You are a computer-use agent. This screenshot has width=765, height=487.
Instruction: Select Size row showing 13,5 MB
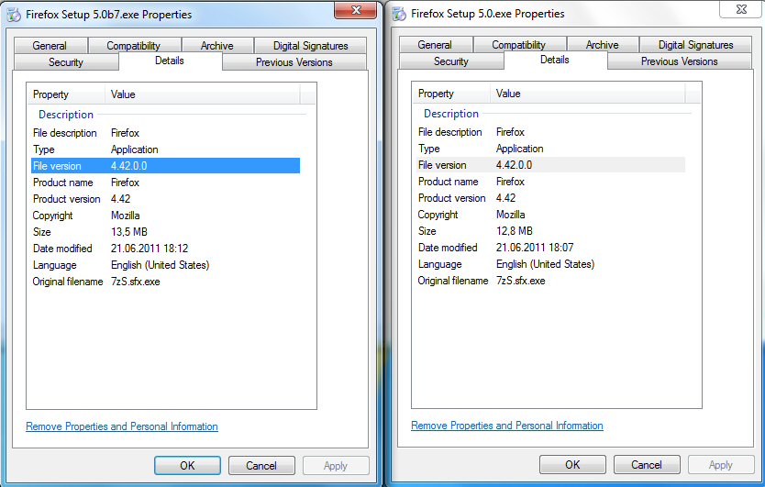[165, 232]
